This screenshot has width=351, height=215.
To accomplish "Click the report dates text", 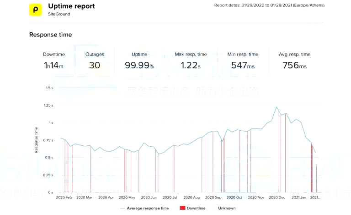I will click(x=268, y=5).
